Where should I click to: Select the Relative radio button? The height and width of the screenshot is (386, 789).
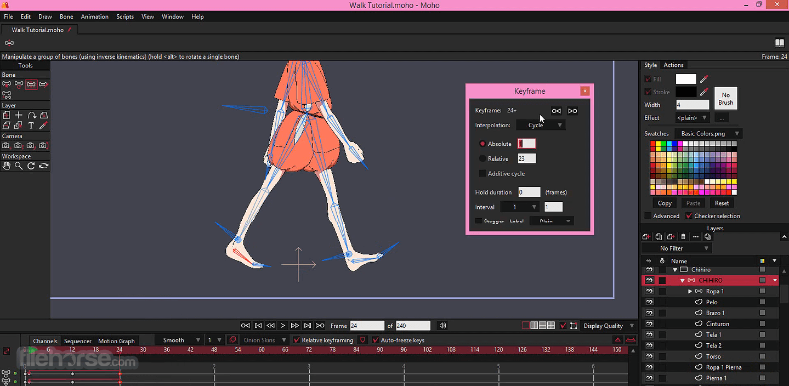click(x=483, y=158)
